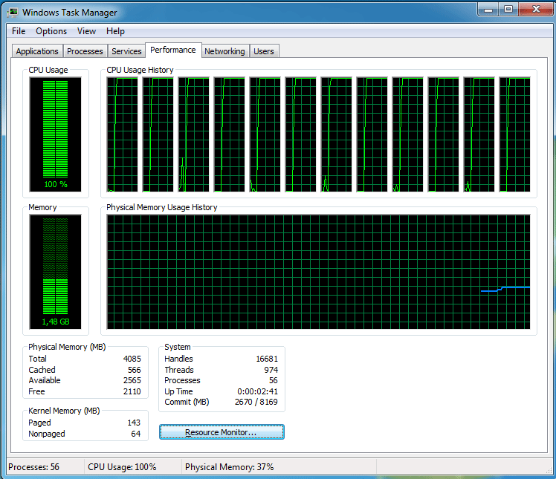Open the File menu

coord(19,31)
